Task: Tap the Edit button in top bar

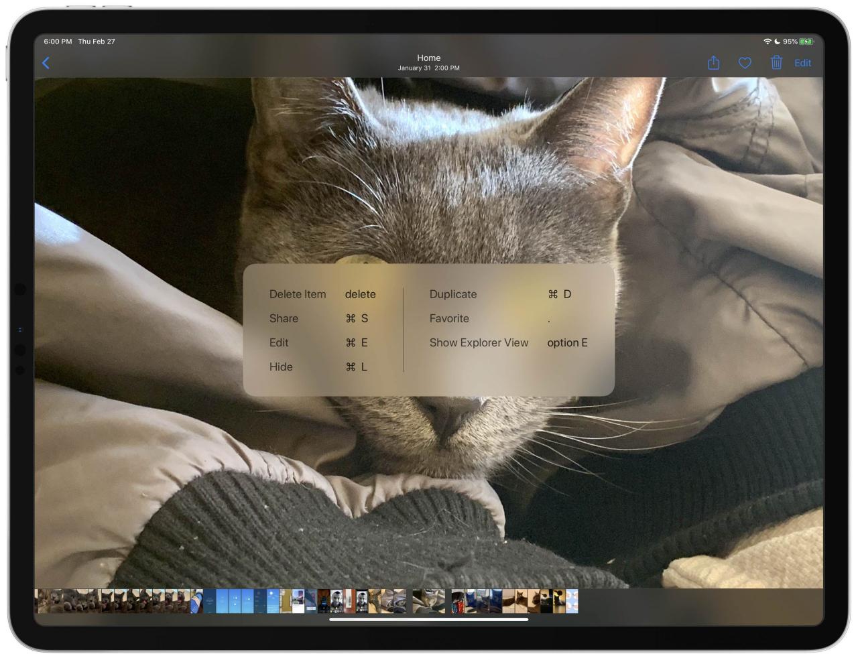Action: (802, 63)
